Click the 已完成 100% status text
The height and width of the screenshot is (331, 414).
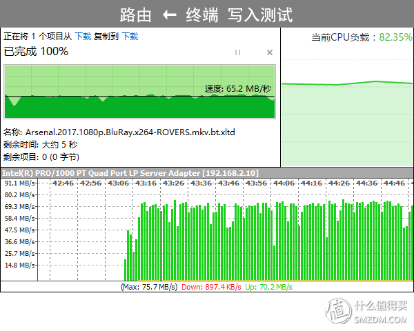[x=36, y=51]
